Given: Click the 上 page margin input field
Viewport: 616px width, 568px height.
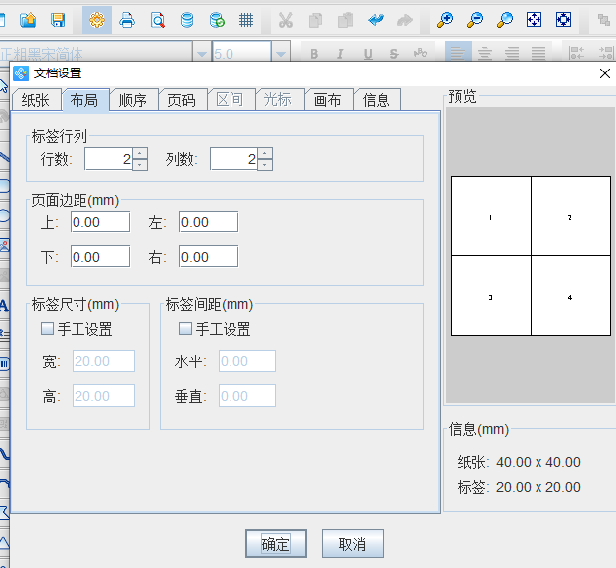Looking at the screenshot, I should (x=99, y=222).
